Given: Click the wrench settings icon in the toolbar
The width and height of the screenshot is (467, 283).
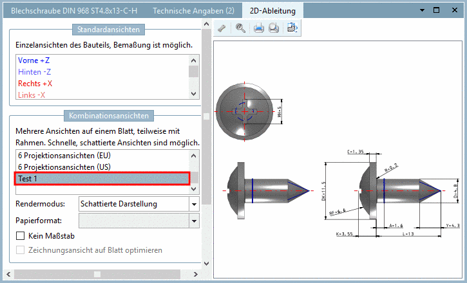Looking at the screenshot, I should [222, 28].
